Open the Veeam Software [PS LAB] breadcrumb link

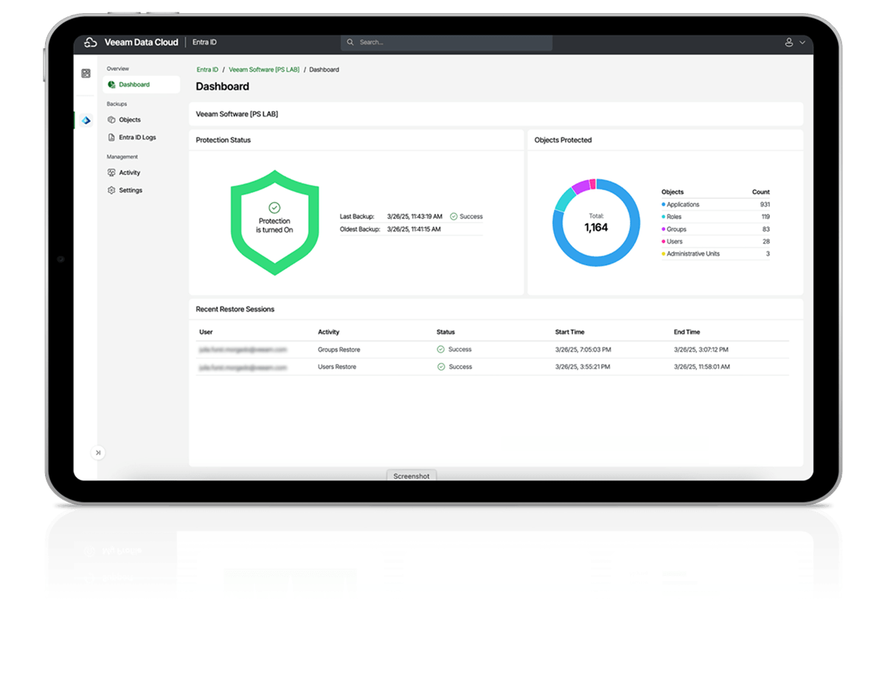264,69
